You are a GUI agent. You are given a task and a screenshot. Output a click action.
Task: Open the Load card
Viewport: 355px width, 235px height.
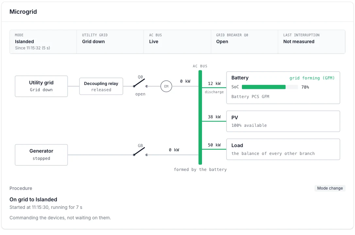point(283,149)
